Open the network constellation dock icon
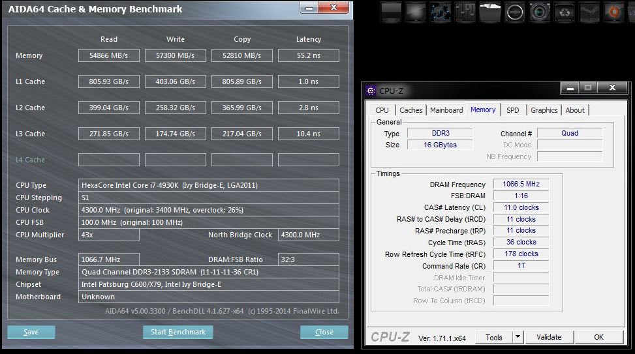This screenshot has width=635, height=354. pos(441,12)
